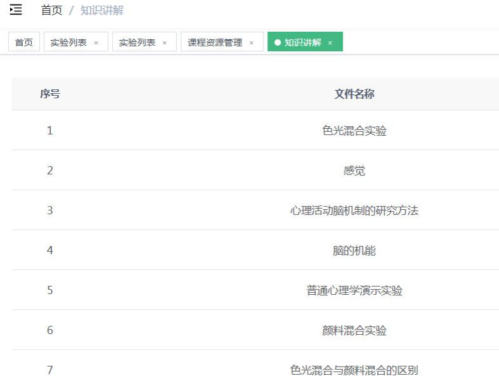499x388 pixels.
Task: Open 普通心理学演示实验 file entry
Action: (354, 290)
